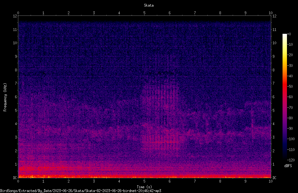Click the "12" label on the left frequency axis
The height and width of the screenshot is (193, 298).
15,16
